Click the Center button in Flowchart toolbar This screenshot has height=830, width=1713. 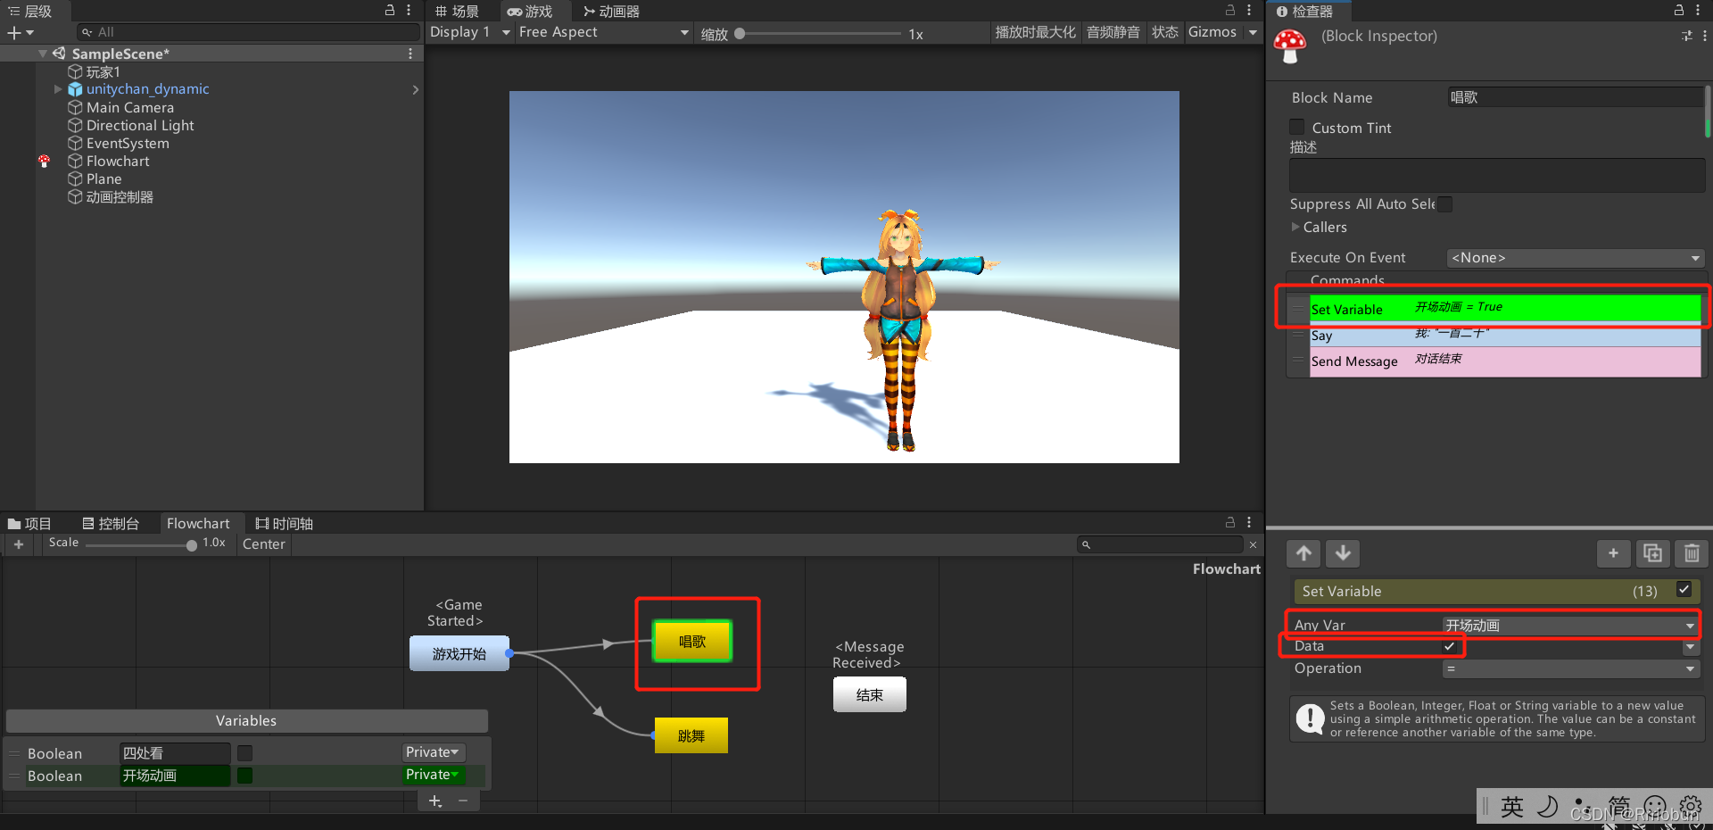click(x=264, y=544)
